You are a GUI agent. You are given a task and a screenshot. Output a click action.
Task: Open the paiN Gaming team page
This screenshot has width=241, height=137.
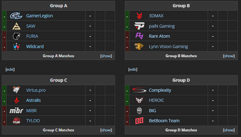(162, 26)
